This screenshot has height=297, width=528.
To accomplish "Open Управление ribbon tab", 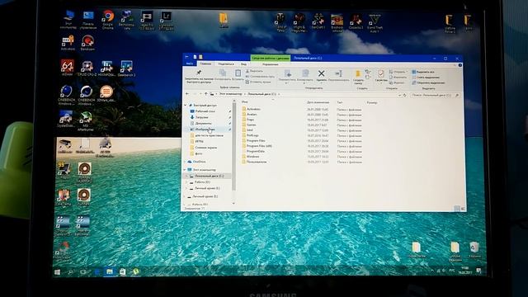I will click(270, 64).
